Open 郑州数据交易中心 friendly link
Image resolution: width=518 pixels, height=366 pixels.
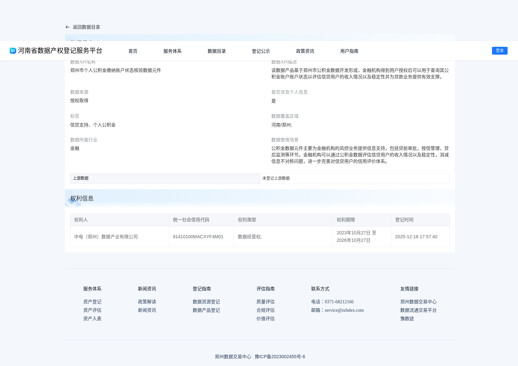pos(419,302)
